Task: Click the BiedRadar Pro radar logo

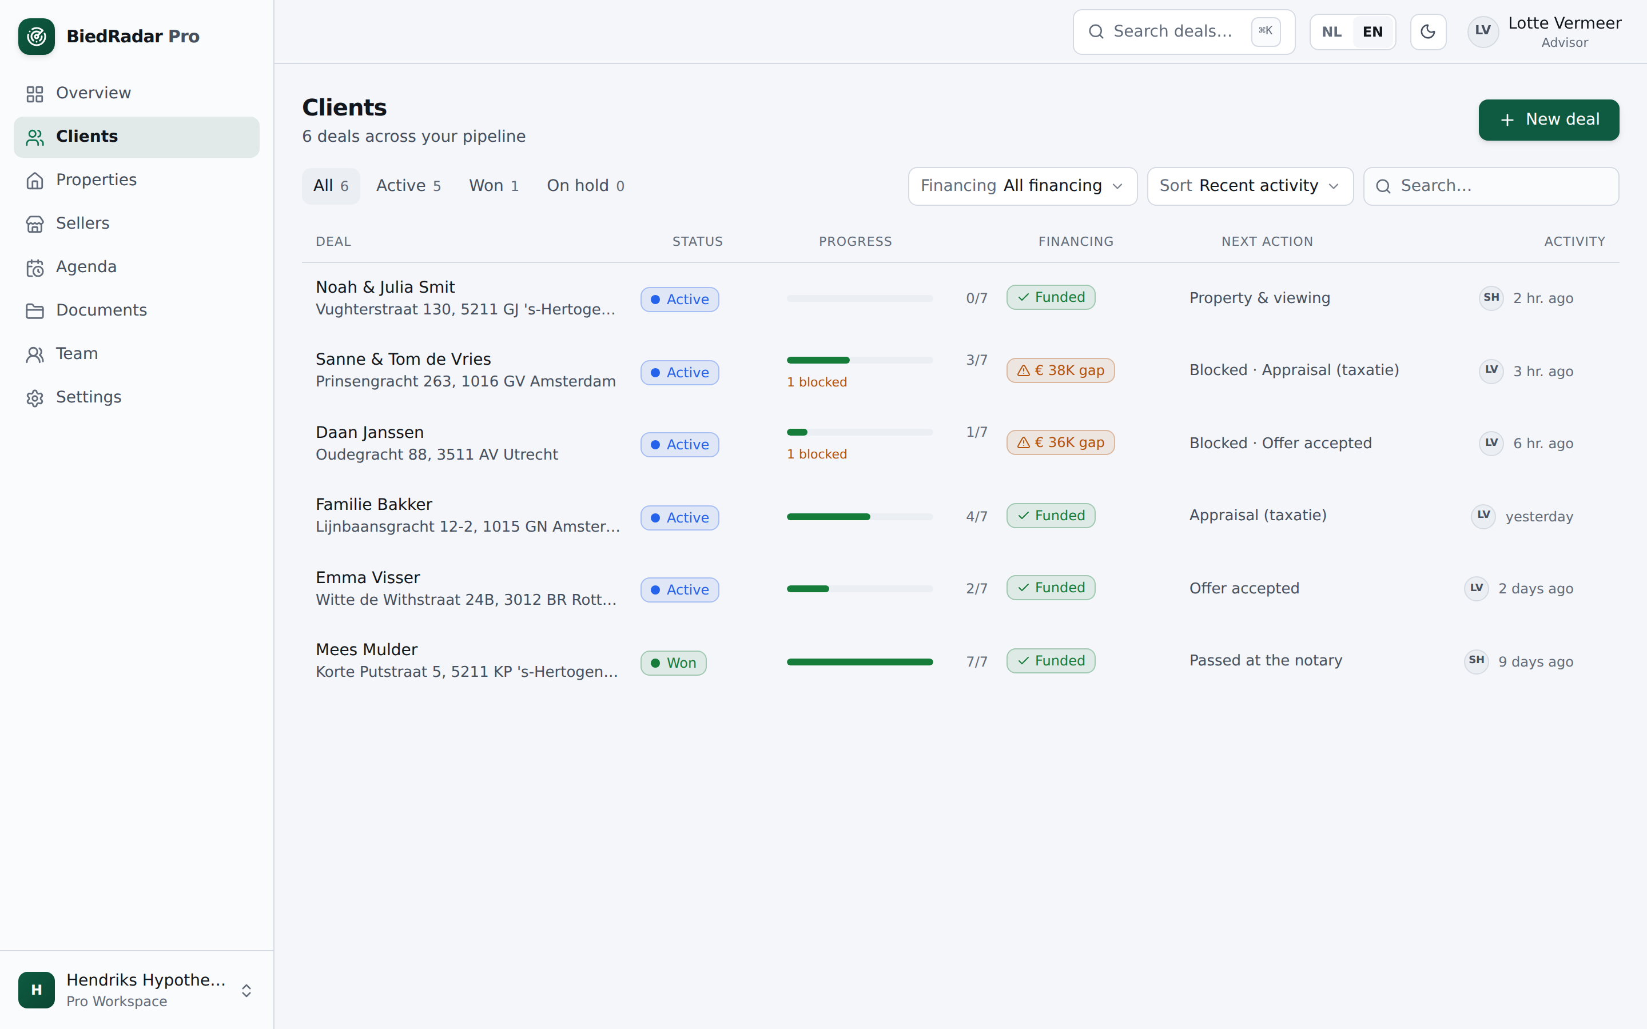Action: (36, 36)
